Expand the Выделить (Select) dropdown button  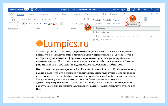pyautogui.click(x=133, y=24)
